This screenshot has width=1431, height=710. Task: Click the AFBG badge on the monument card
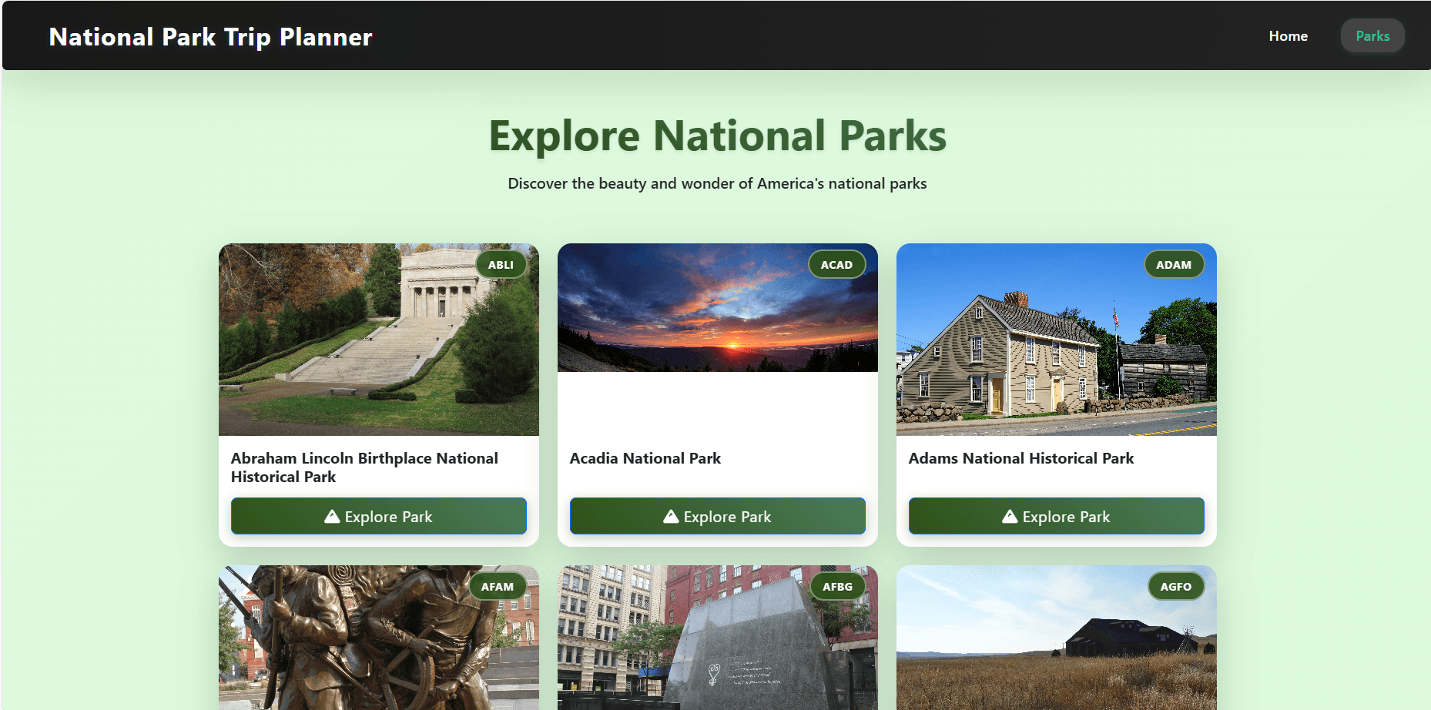click(x=836, y=586)
